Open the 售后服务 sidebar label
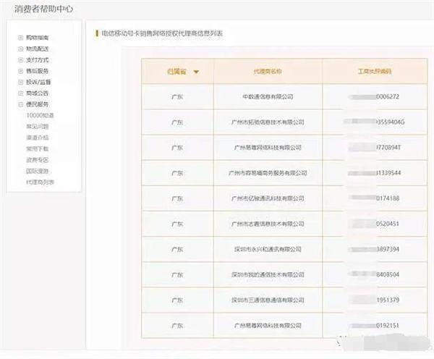 point(38,71)
